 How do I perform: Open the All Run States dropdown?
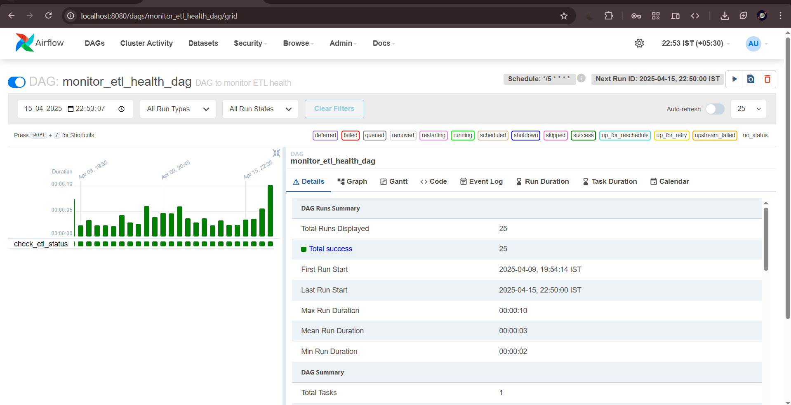pyautogui.click(x=260, y=109)
